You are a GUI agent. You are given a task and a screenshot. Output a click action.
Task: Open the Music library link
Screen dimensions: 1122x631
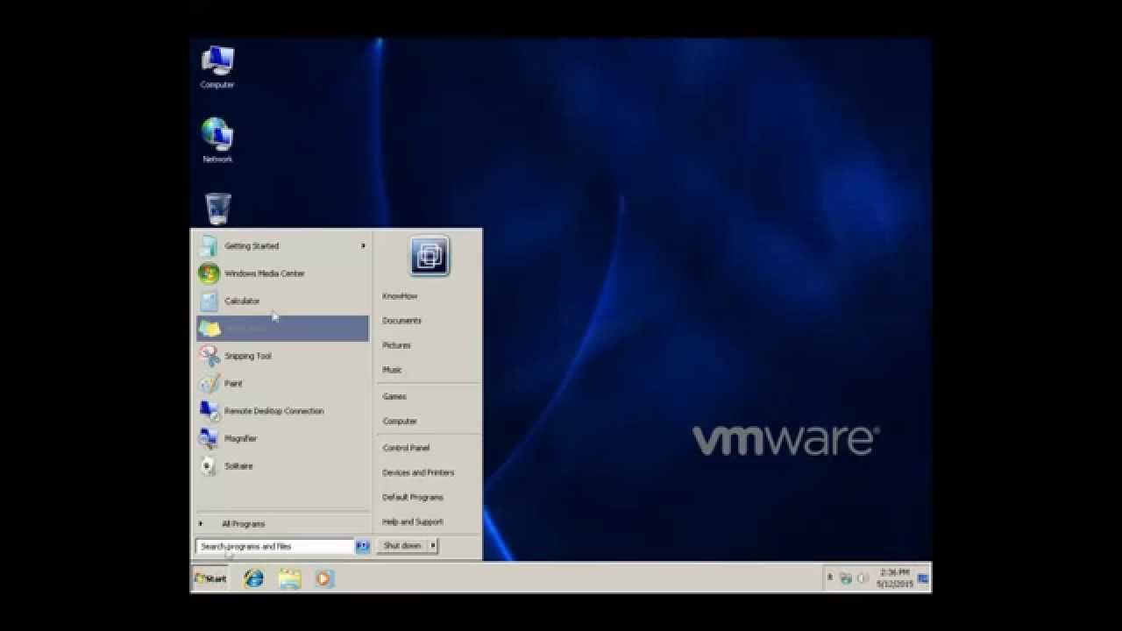pyautogui.click(x=392, y=370)
